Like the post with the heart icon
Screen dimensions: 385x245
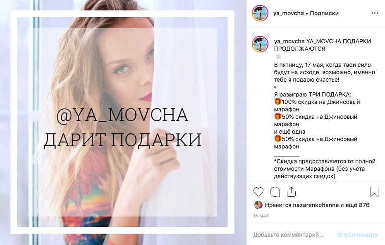click(258, 192)
